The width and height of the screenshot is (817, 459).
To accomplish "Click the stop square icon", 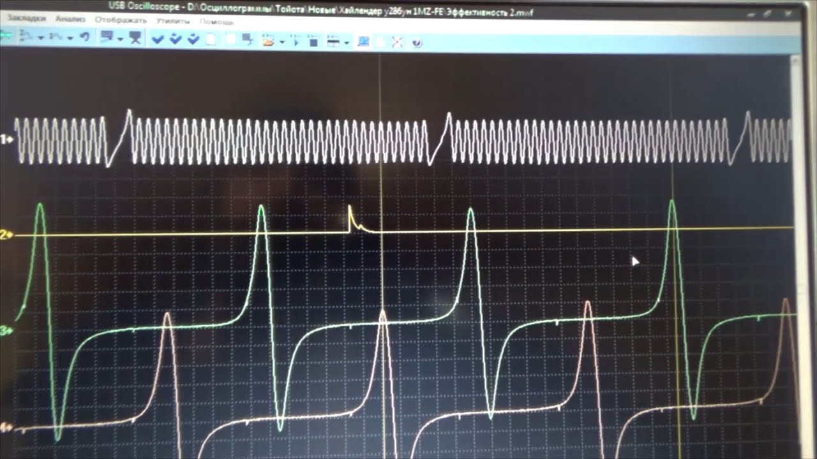I will pos(313,41).
